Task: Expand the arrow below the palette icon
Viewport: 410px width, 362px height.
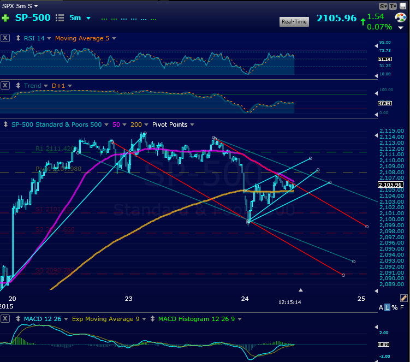Action: pos(401,27)
